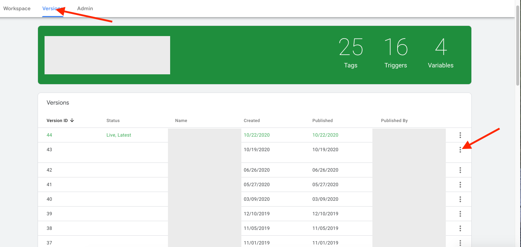The image size is (521, 247).
Task: Switch to the Workspace tab
Action: pos(17,8)
